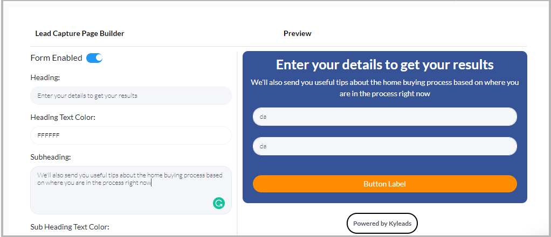Screen dimensions: 551x237
Task: Click the Lead Capture Page Builder title
Action: pyautogui.click(x=80, y=33)
